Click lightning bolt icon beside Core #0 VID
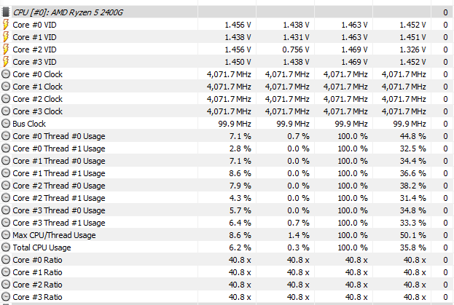454x305 pixels. point(6,25)
